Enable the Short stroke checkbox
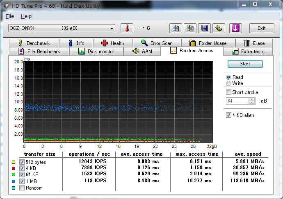This screenshot has height=199, width=283. 228,92
